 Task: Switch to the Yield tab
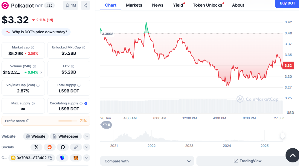178,5
